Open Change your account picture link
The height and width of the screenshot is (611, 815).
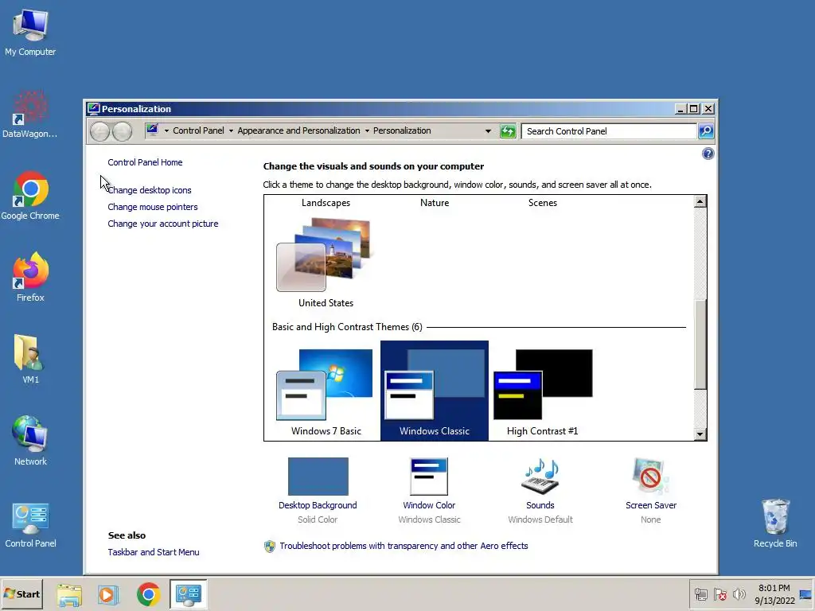click(163, 224)
